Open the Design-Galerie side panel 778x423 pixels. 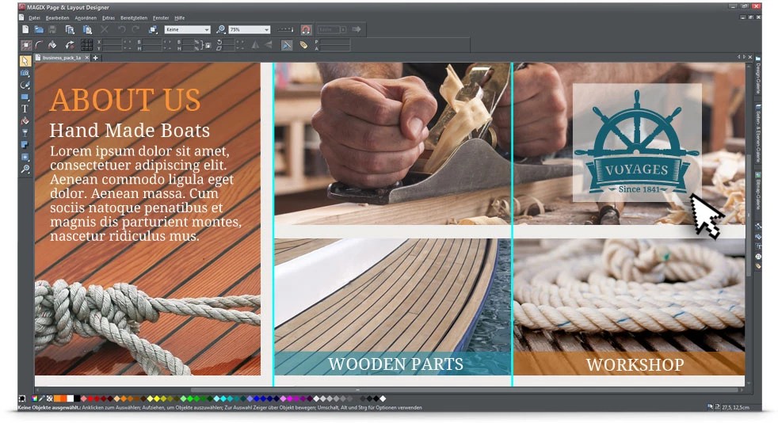click(x=758, y=77)
